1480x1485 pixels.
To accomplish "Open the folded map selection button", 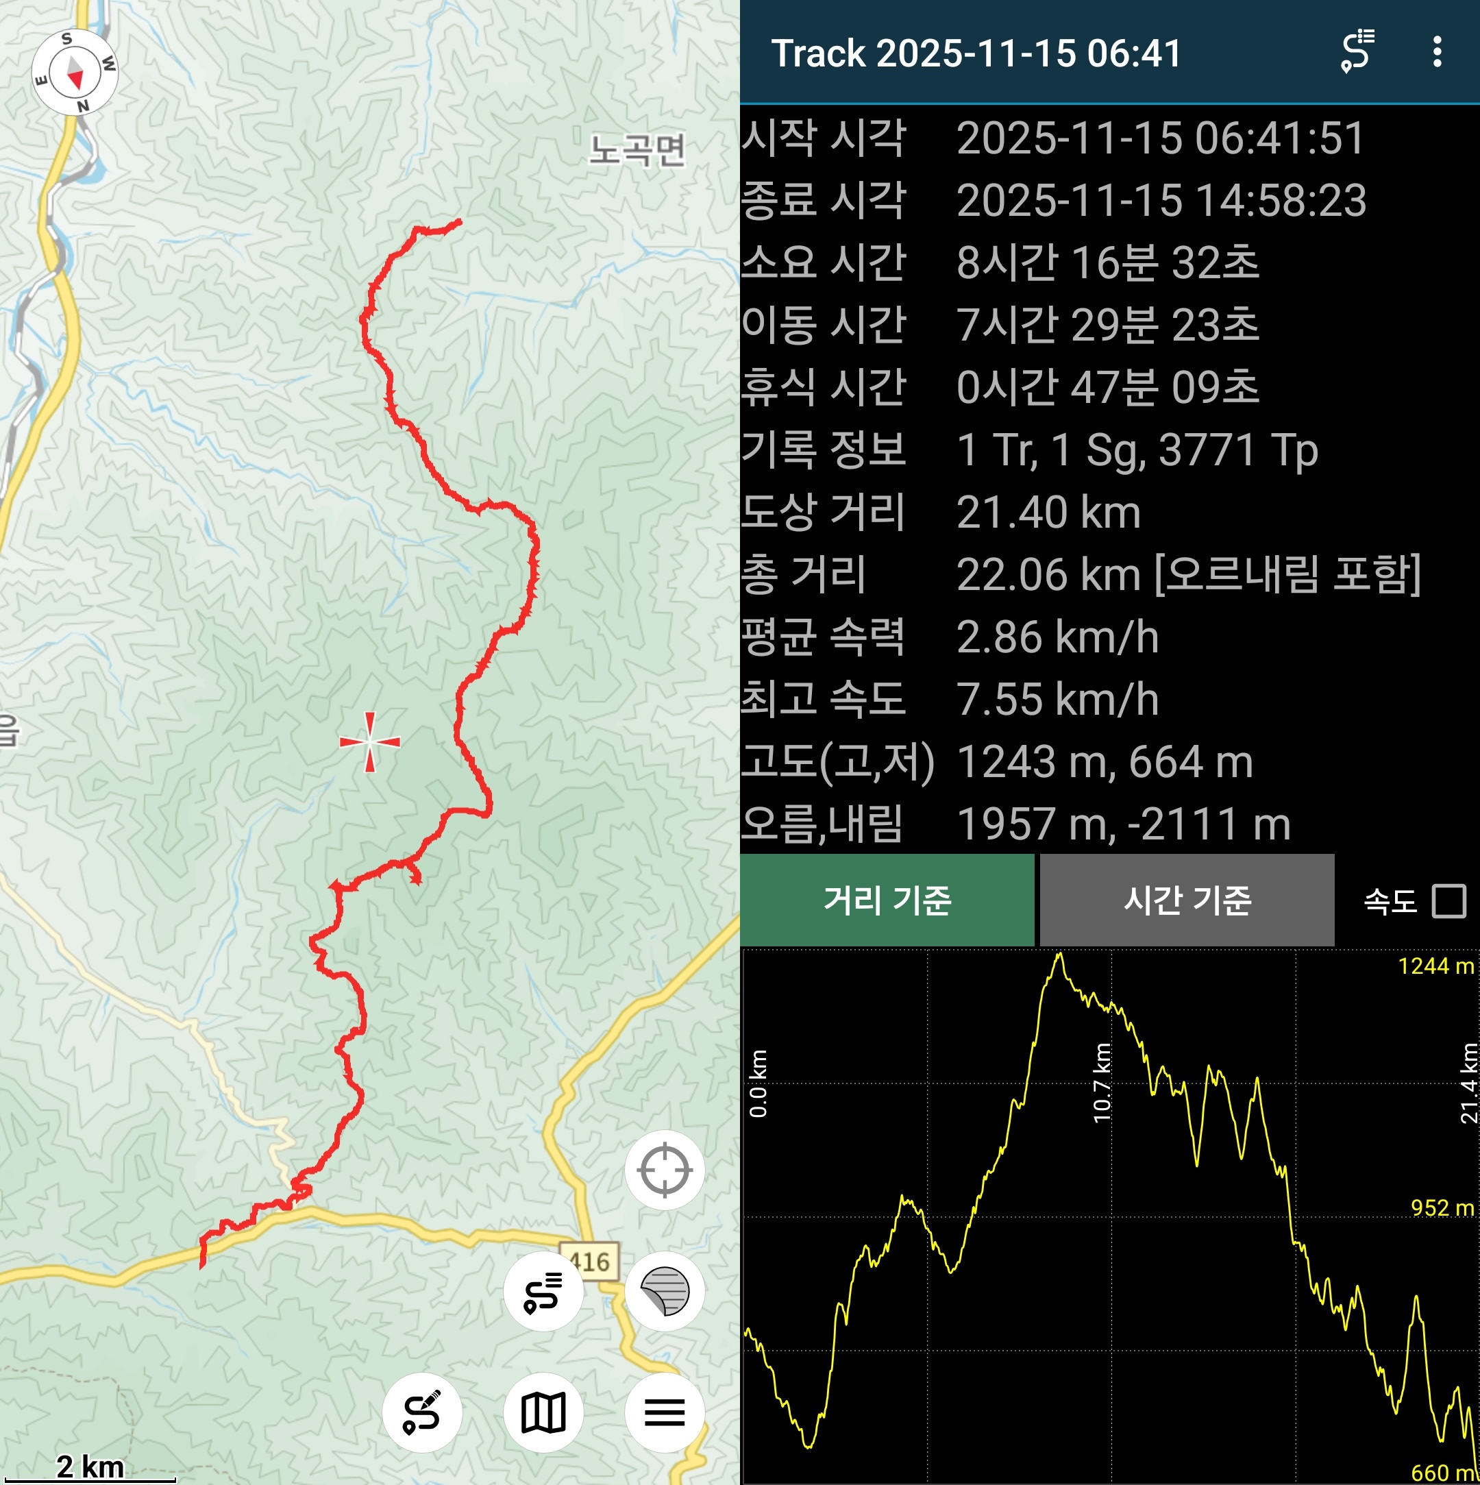I will pos(543,1412).
